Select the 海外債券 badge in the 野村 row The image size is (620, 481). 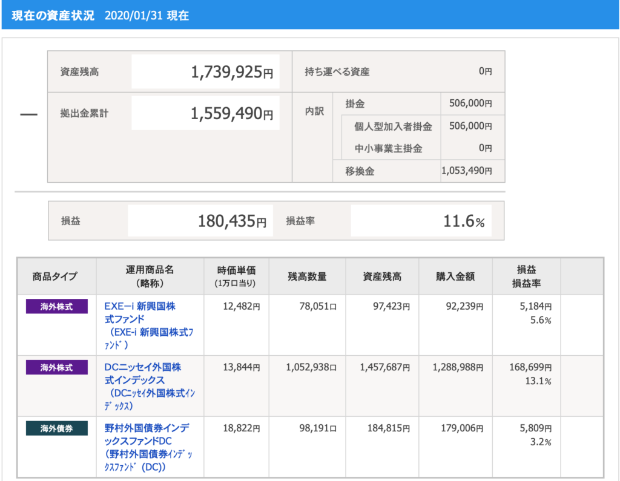click(56, 428)
